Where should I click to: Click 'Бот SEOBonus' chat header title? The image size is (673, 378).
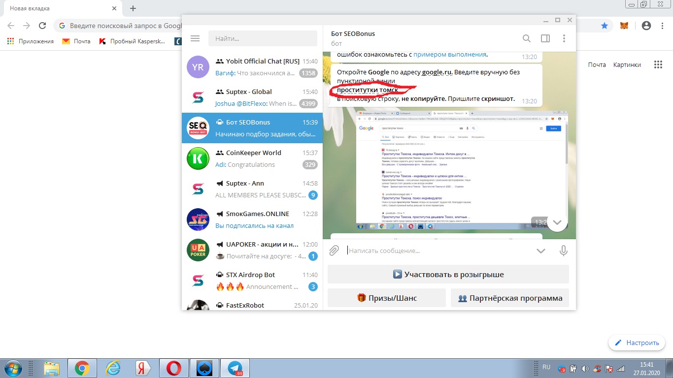pos(353,33)
